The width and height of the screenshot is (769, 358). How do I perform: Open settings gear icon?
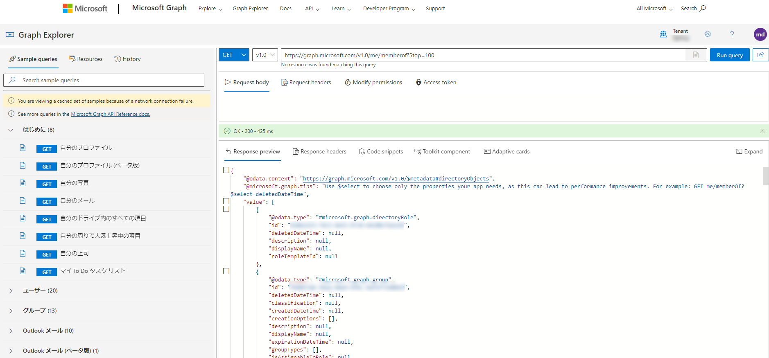708,34
